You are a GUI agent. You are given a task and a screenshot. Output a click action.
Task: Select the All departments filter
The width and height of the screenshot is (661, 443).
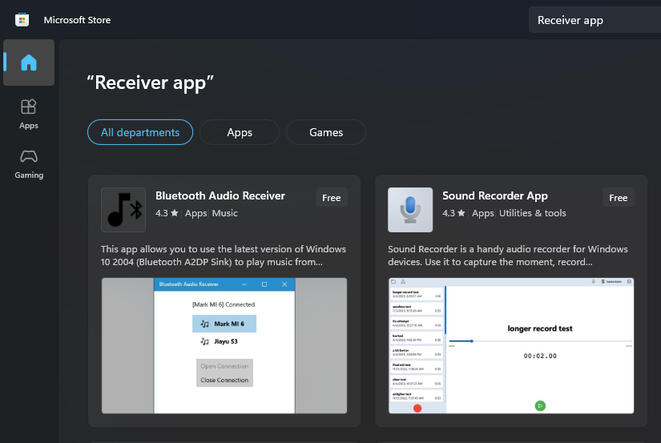click(x=140, y=132)
